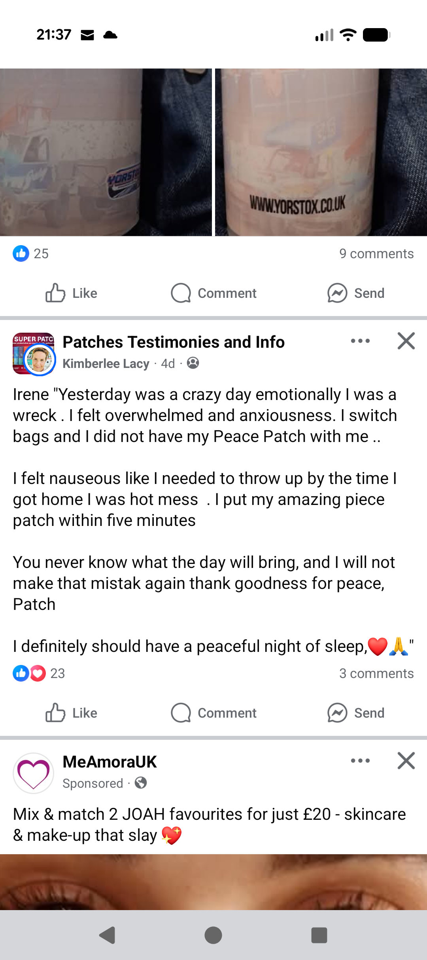
Task: Hide the MeAmoraUK sponsored ad
Action: pyautogui.click(x=406, y=761)
